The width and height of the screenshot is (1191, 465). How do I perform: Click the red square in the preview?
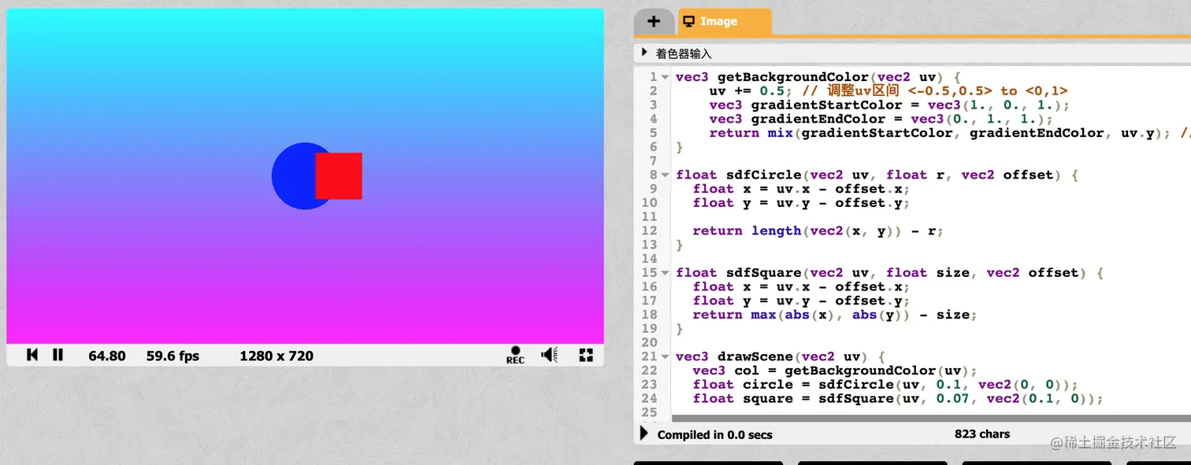pyautogui.click(x=339, y=175)
